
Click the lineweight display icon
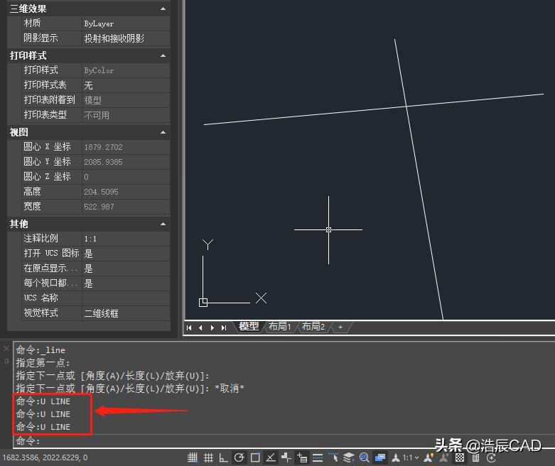pyautogui.click(x=318, y=457)
